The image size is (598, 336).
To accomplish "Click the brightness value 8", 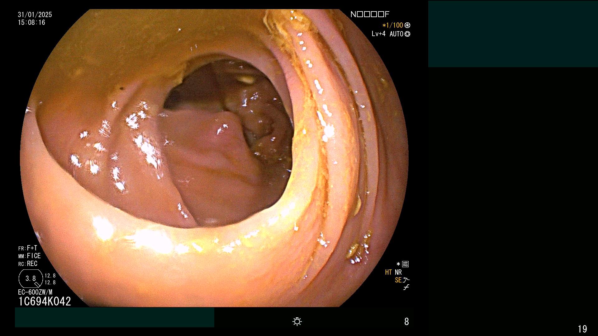I will pos(406,321).
